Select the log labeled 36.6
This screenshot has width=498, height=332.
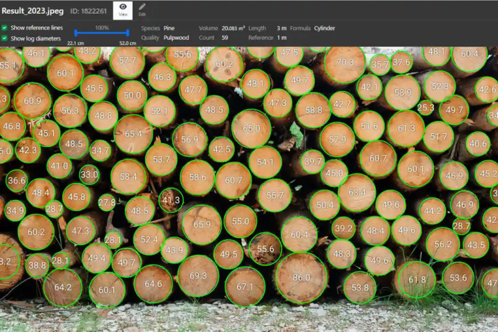16,181
